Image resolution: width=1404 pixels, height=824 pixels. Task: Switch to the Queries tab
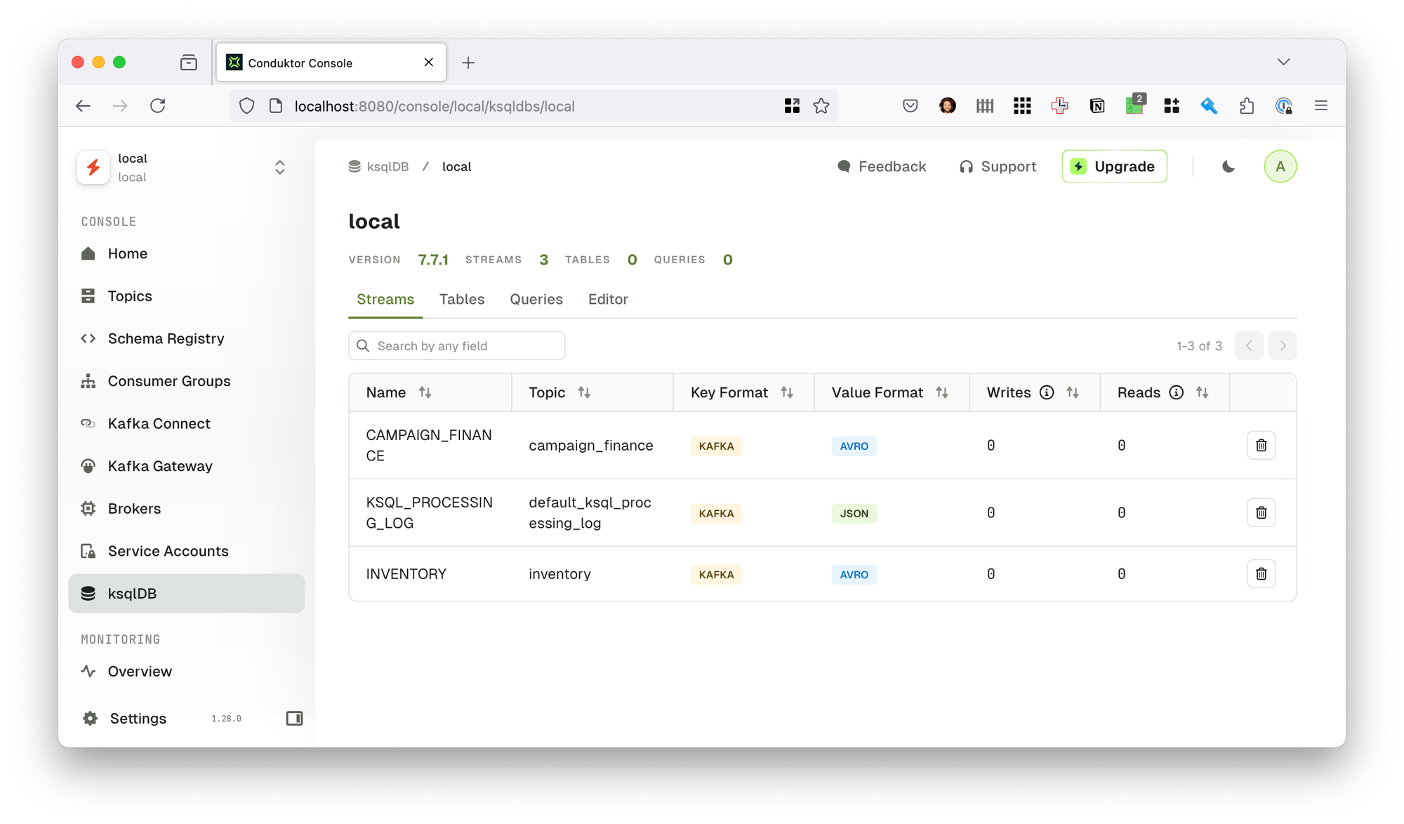[x=536, y=299]
